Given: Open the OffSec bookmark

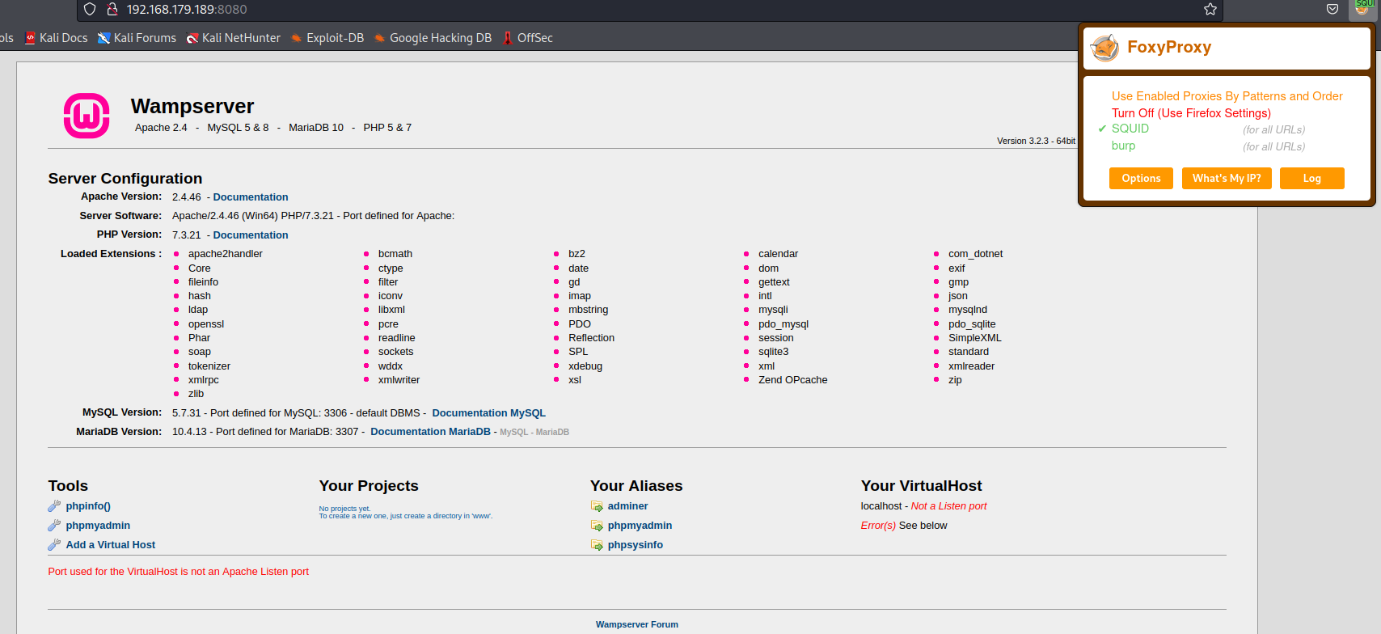Looking at the screenshot, I should pos(527,38).
